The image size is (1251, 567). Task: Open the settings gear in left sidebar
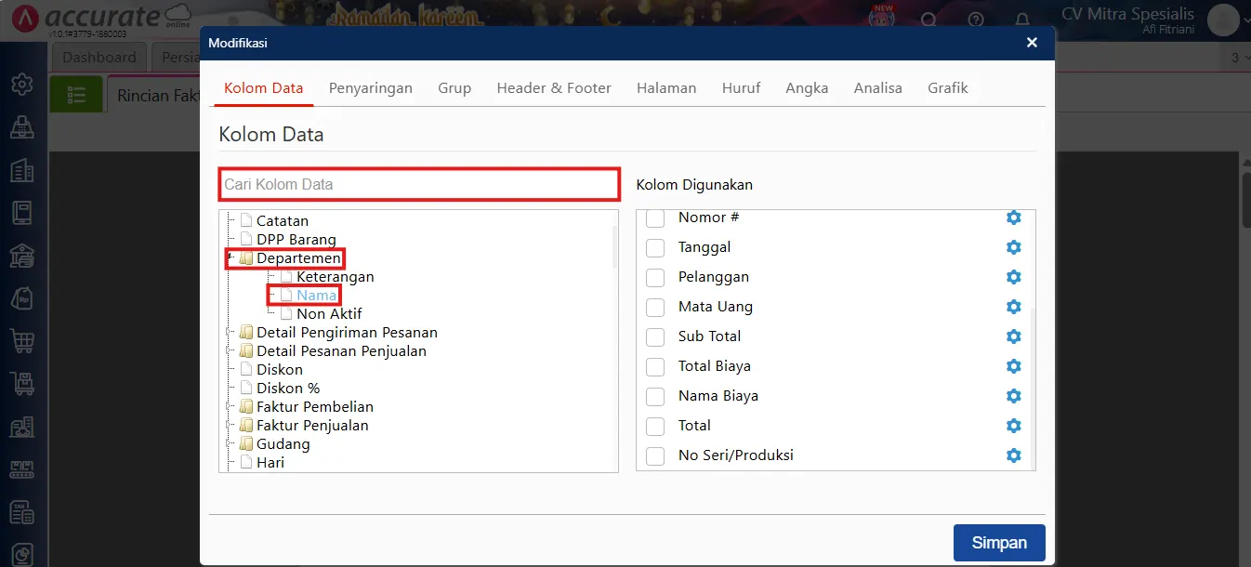click(22, 84)
